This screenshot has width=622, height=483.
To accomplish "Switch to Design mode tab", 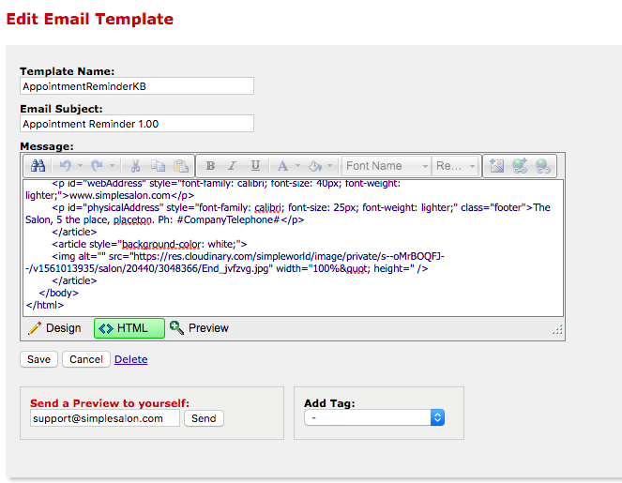I will point(54,328).
